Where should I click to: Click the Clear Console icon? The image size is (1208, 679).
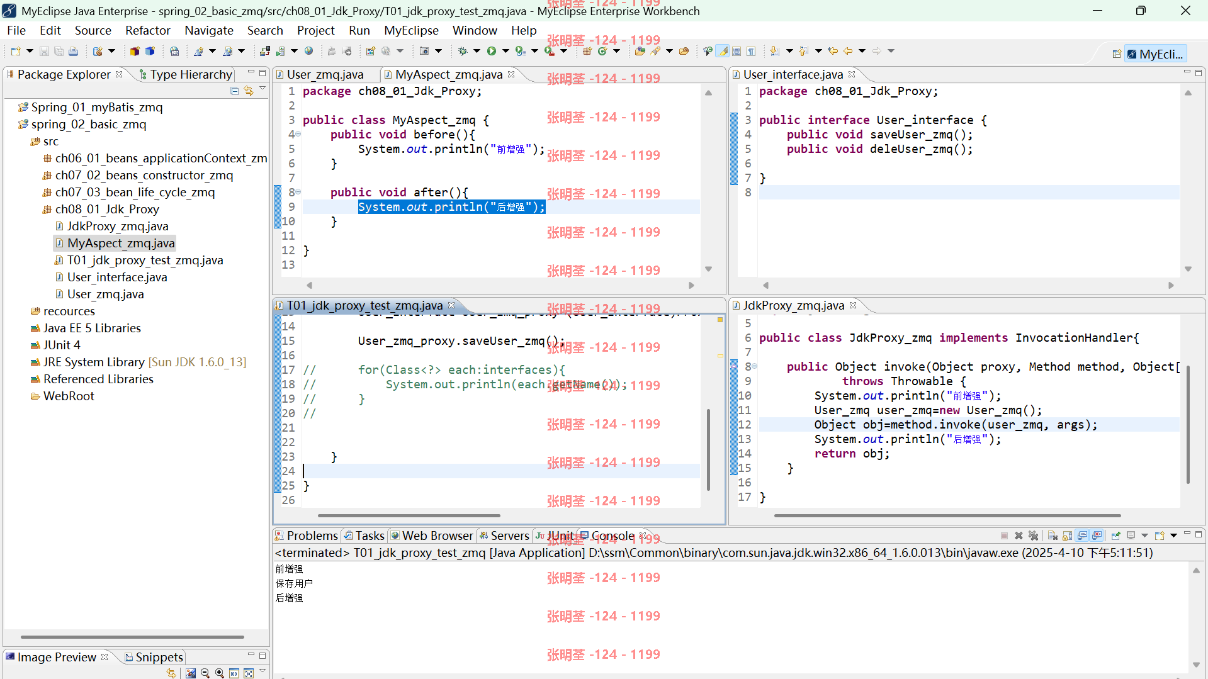pos(1053,536)
